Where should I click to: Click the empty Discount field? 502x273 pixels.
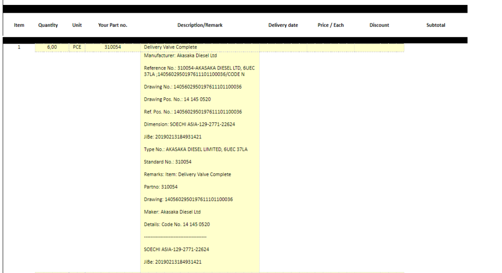(x=379, y=47)
